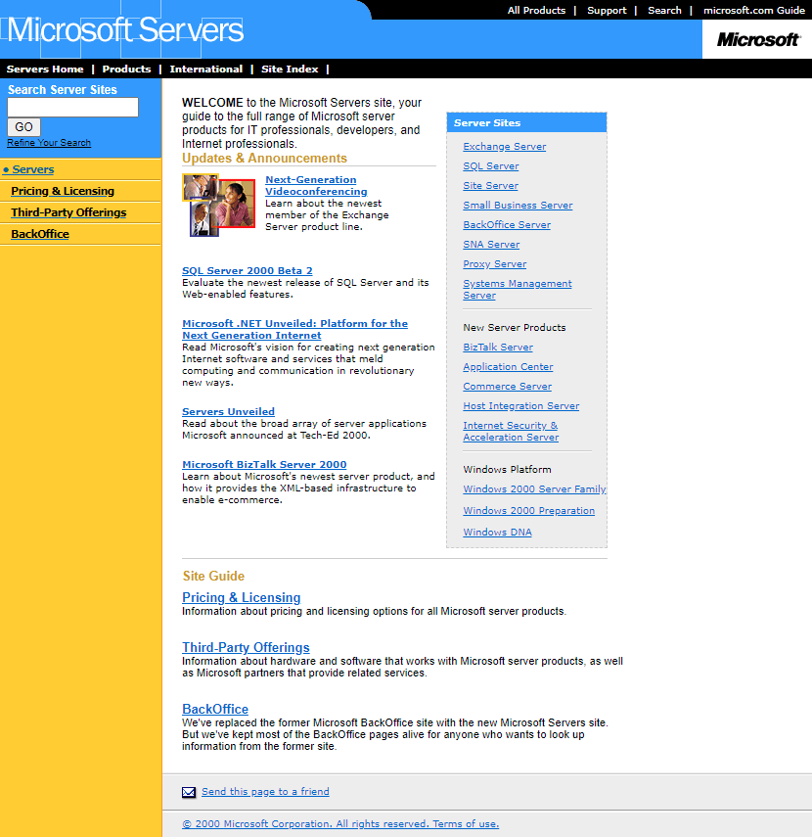
Task: Click Send this page to a friend
Action: pos(265,792)
